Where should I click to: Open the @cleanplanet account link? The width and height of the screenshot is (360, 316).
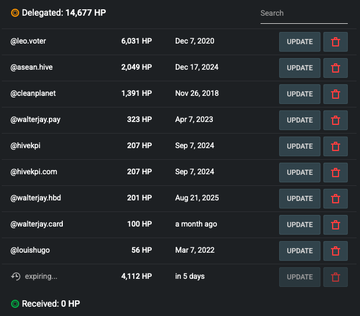click(33, 94)
